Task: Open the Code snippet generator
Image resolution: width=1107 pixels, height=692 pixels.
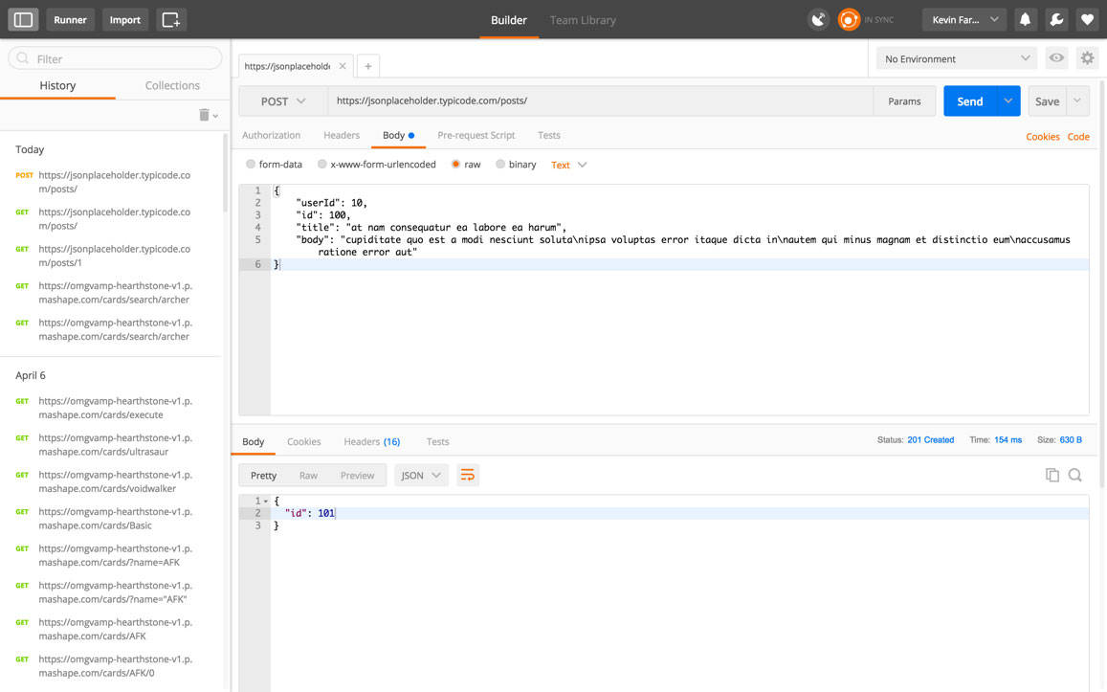Action: tap(1078, 136)
